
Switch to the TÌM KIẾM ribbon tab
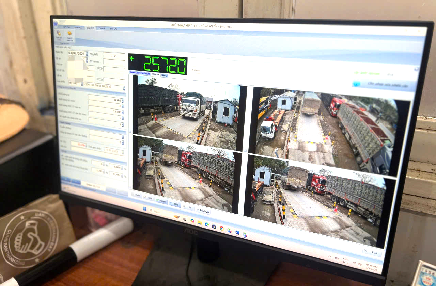(102, 28)
